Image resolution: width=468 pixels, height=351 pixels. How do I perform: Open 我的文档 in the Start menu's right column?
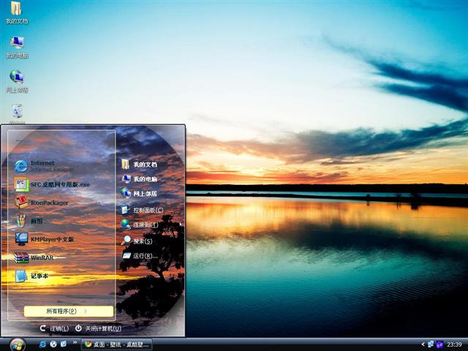(x=139, y=164)
